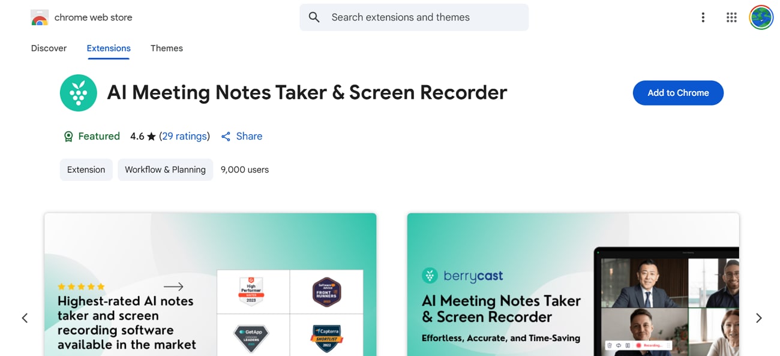Click the Chrome Web Store rainbow logo
The image size is (780, 356).
coord(40,17)
